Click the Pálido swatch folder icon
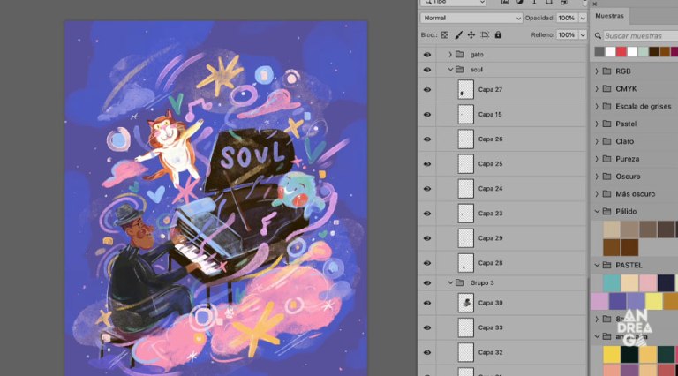The image size is (678, 376). 607,211
